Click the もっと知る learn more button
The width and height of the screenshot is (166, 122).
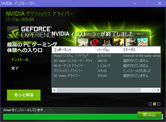pos(24,95)
